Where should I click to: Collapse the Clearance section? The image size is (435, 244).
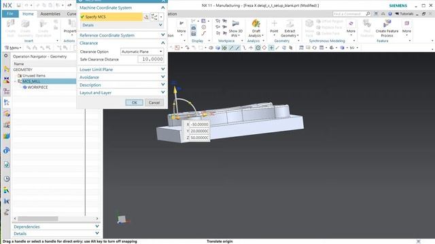coord(122,43)
